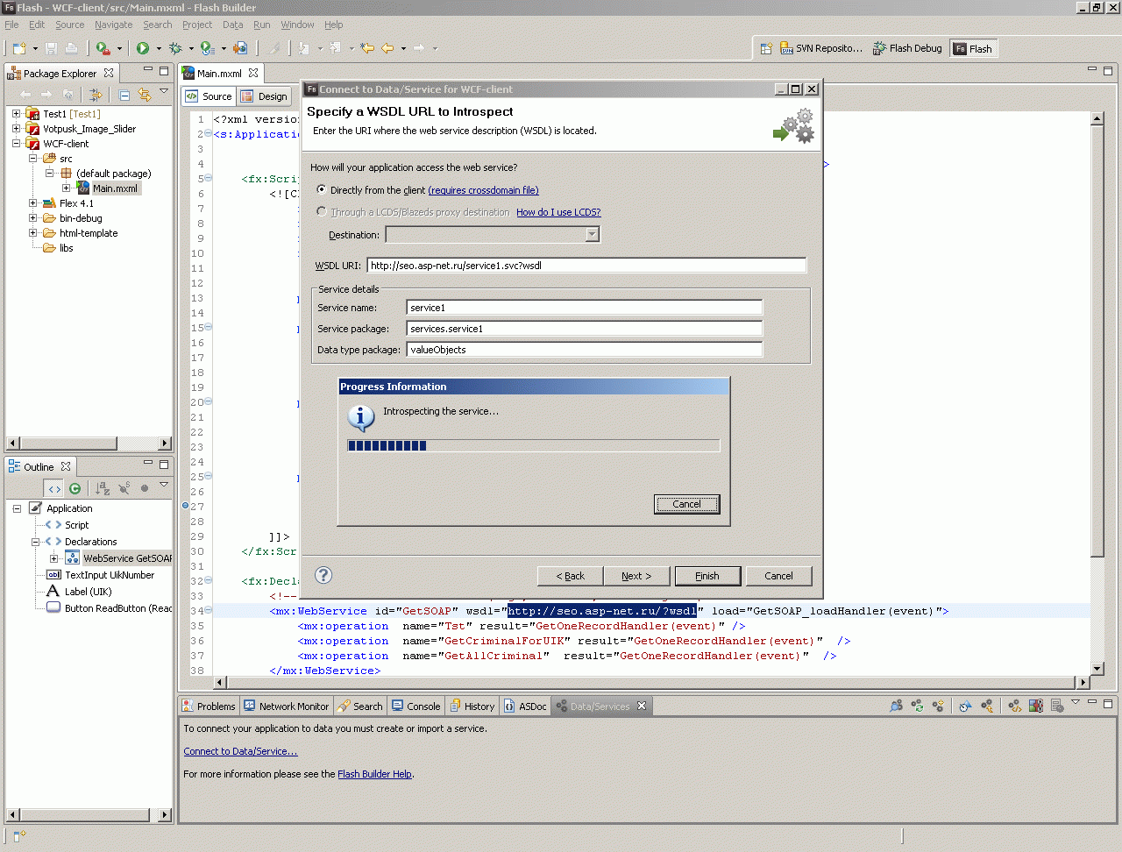Toggle alphabetical sort in the Outline view
This screenshot has height=852, width=1122.
pyautogui.click(x=103, y=488)
